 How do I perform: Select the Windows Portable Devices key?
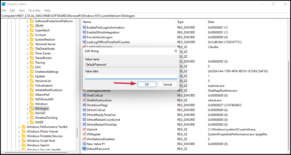point(45,136)
